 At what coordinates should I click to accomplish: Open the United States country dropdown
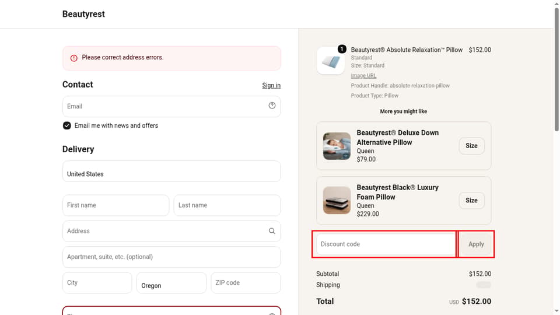tap(171, 171)
